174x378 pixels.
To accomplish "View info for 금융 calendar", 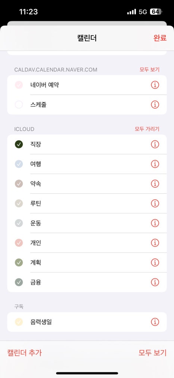I will (x=155, y=282).
